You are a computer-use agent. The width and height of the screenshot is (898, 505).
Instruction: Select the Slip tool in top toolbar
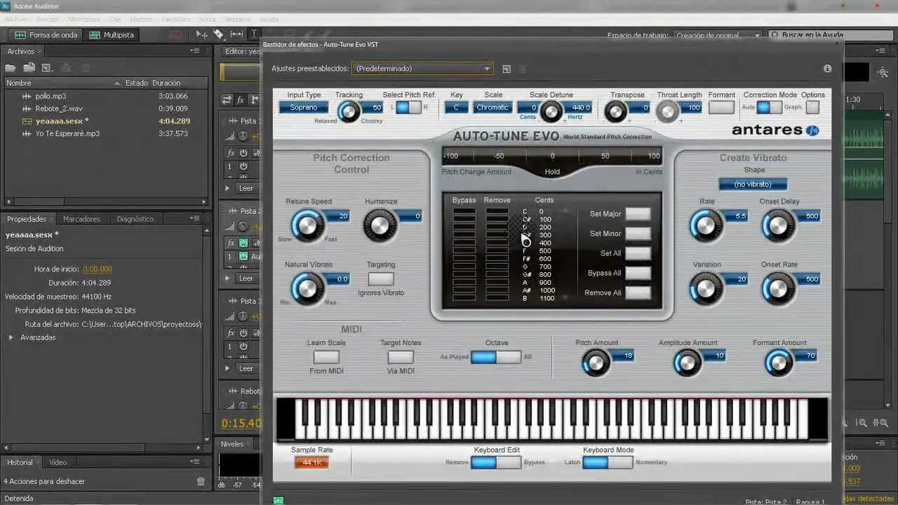[236, 34]
